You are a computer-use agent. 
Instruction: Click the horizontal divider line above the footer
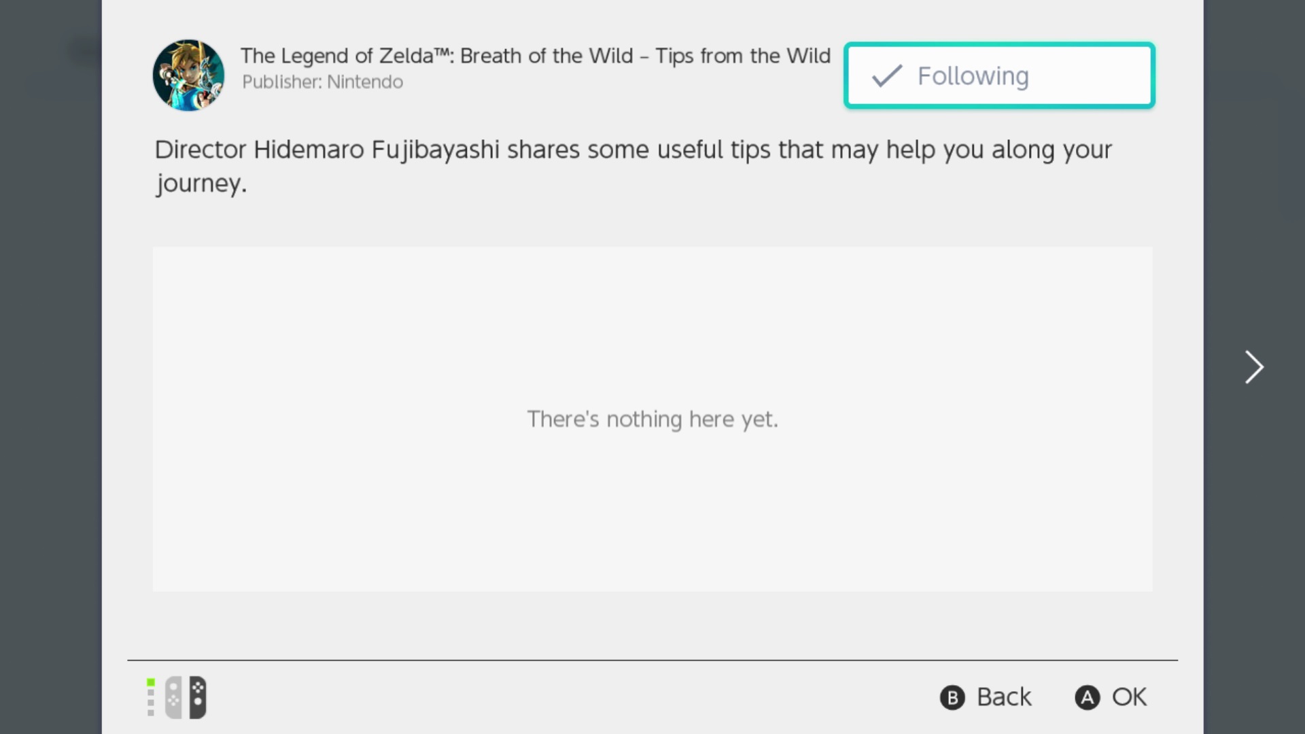(x=652, y=660)
